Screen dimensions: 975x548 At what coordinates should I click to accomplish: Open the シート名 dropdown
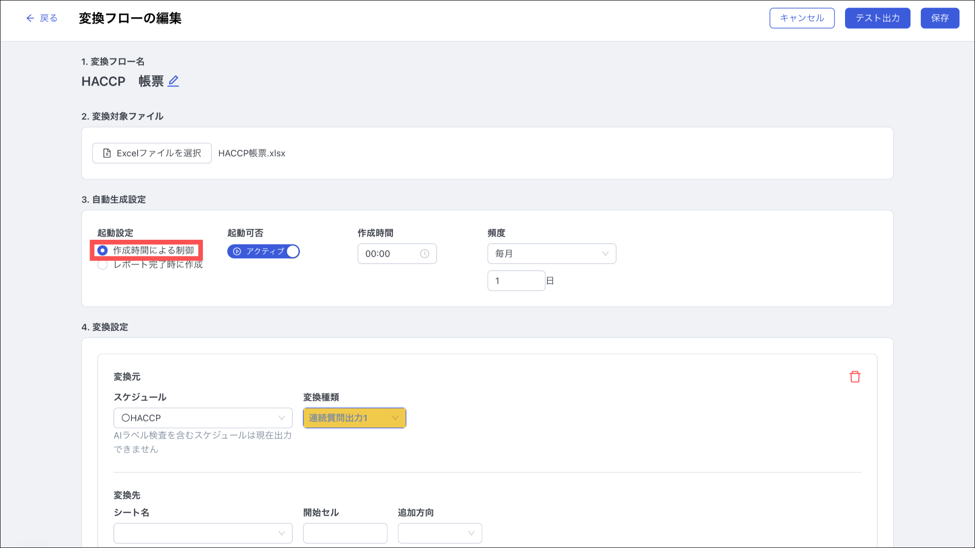[x=203, y=533]
